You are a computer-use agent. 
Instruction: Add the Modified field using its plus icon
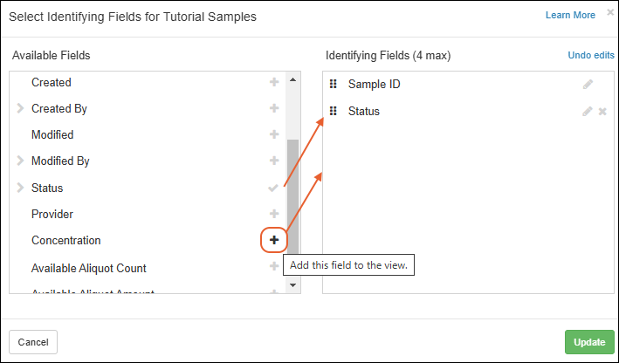coord(274,134)
